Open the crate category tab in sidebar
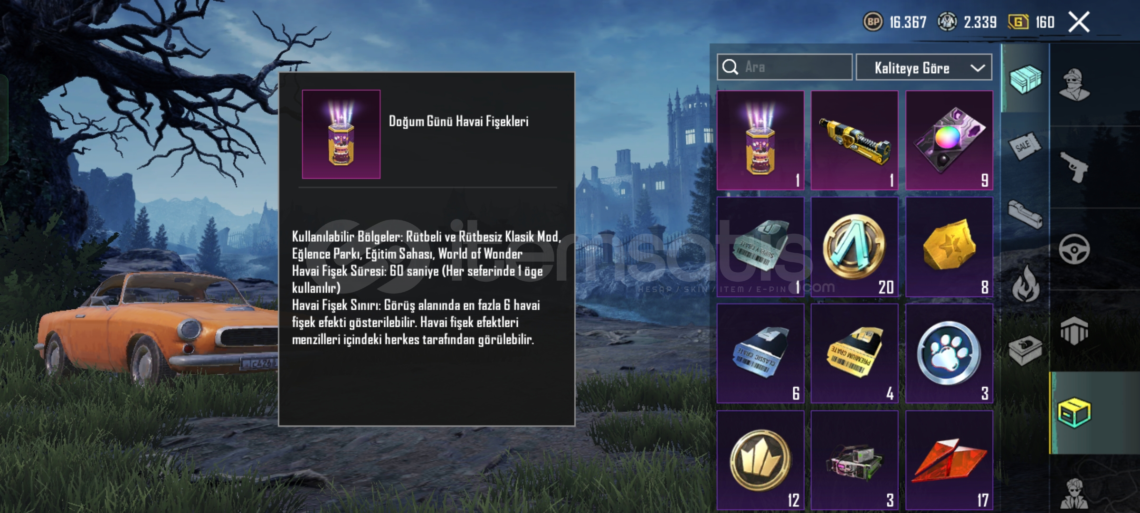Screen dimensions: 1140x513 pyautogui.click(x=1026, y=79)
